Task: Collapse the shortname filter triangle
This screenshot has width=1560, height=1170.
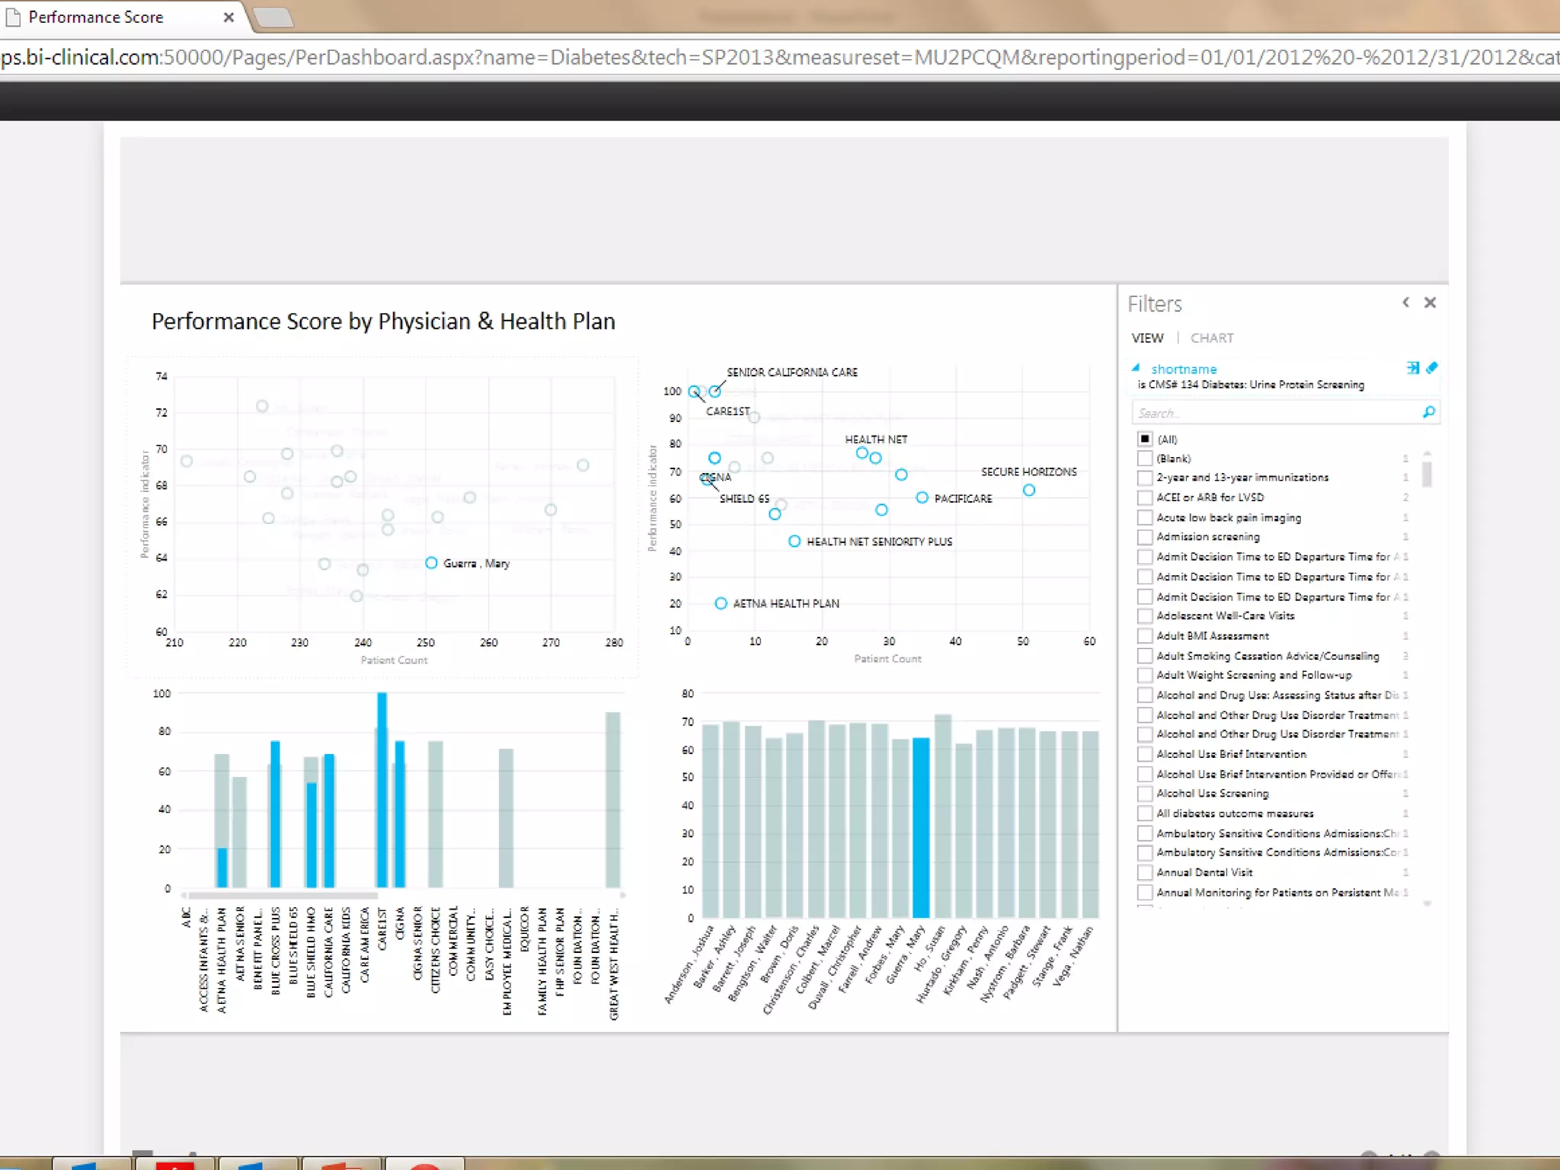Action: pos(1136,368)
